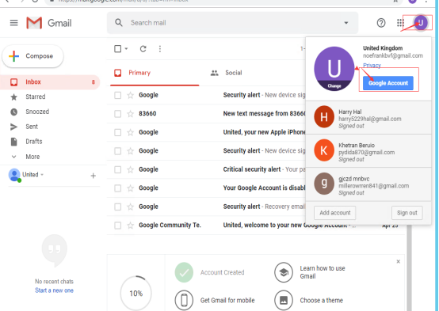Star the Google Community Te. message

[x=130, y=226]
